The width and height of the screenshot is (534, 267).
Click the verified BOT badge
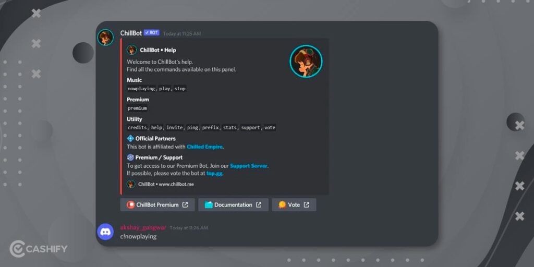point(152,33)
